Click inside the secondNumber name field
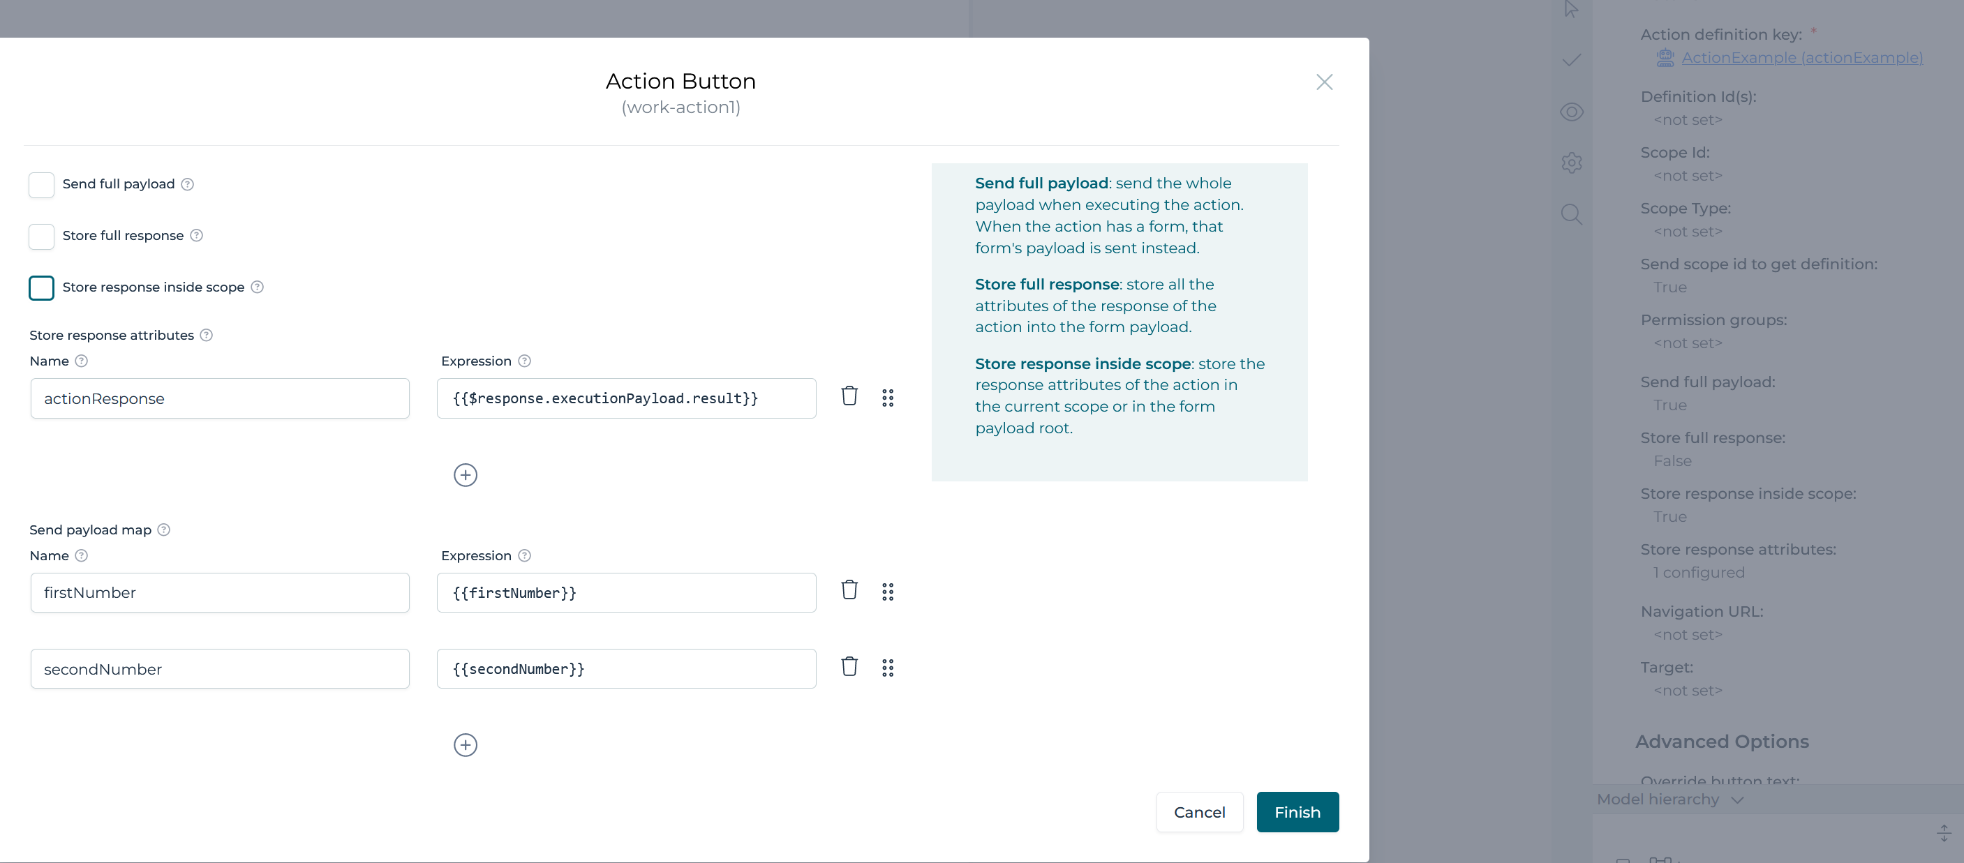The width and height of the screenshot is (1964, 863). click(220, 668)
